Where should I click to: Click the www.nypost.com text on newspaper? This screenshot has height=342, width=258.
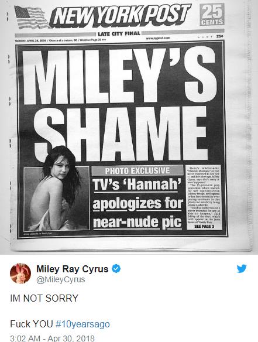pos(158,38)
